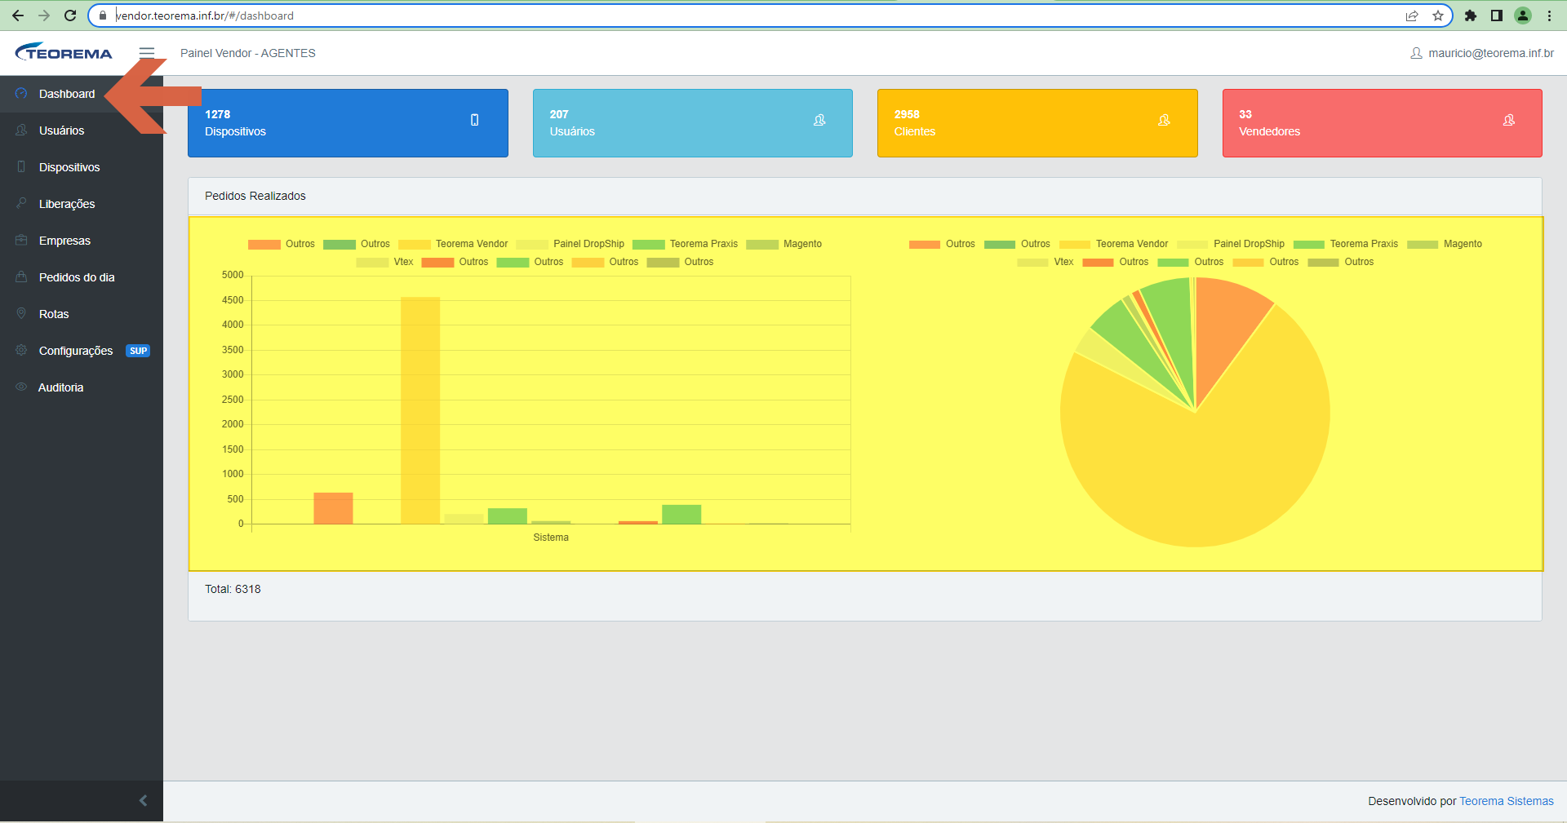Open the 2958 Clientes card
Screen dimensions: 1567x823
[x=1037, y=123]
